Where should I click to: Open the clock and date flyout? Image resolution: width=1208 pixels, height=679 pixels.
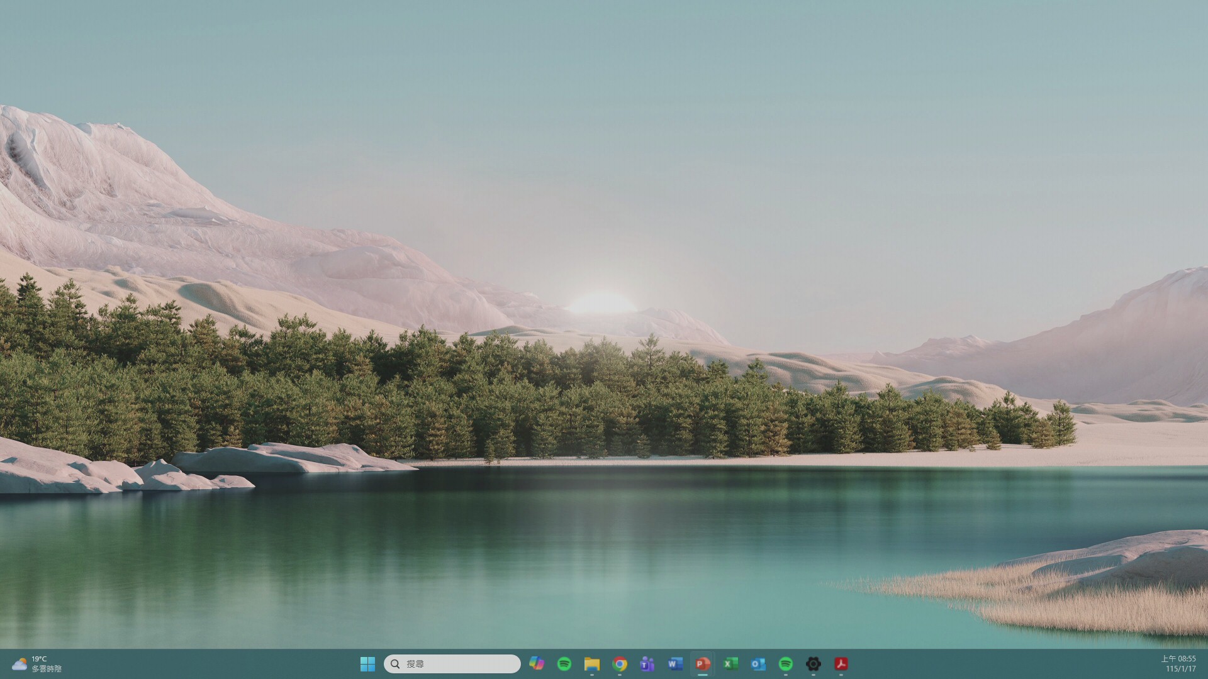coord(1178,664)
